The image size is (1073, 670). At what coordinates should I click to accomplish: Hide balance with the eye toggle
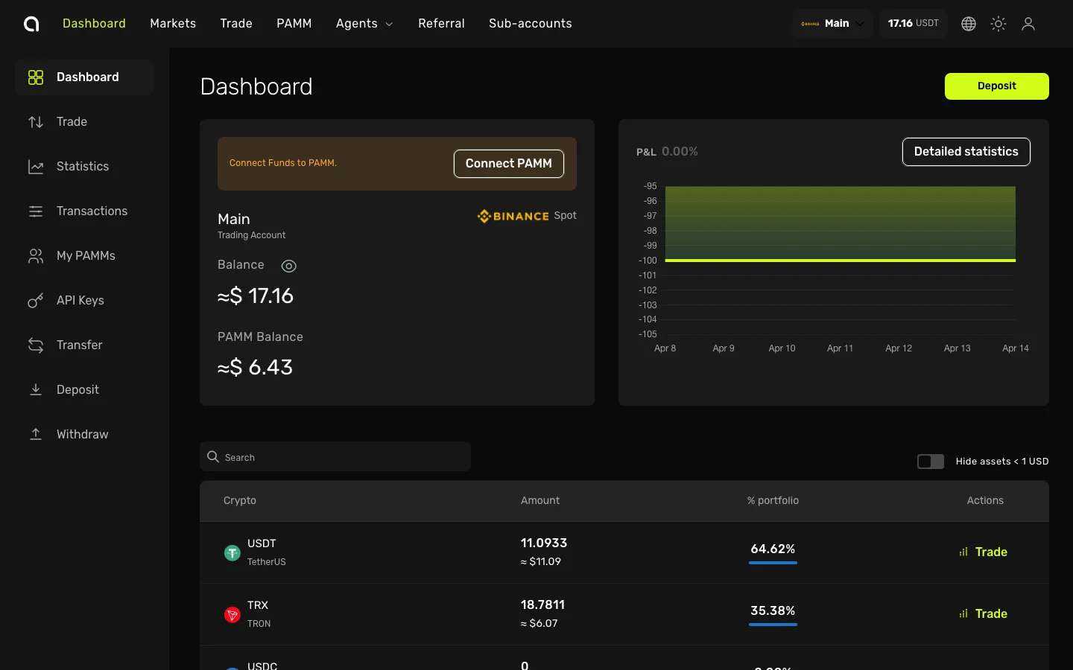(x=288, y=266)
